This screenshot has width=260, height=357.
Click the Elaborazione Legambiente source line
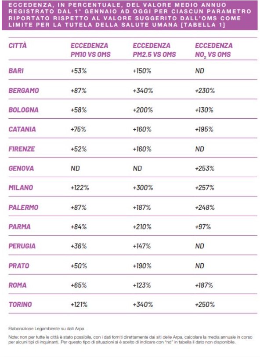tap(47, 328)
